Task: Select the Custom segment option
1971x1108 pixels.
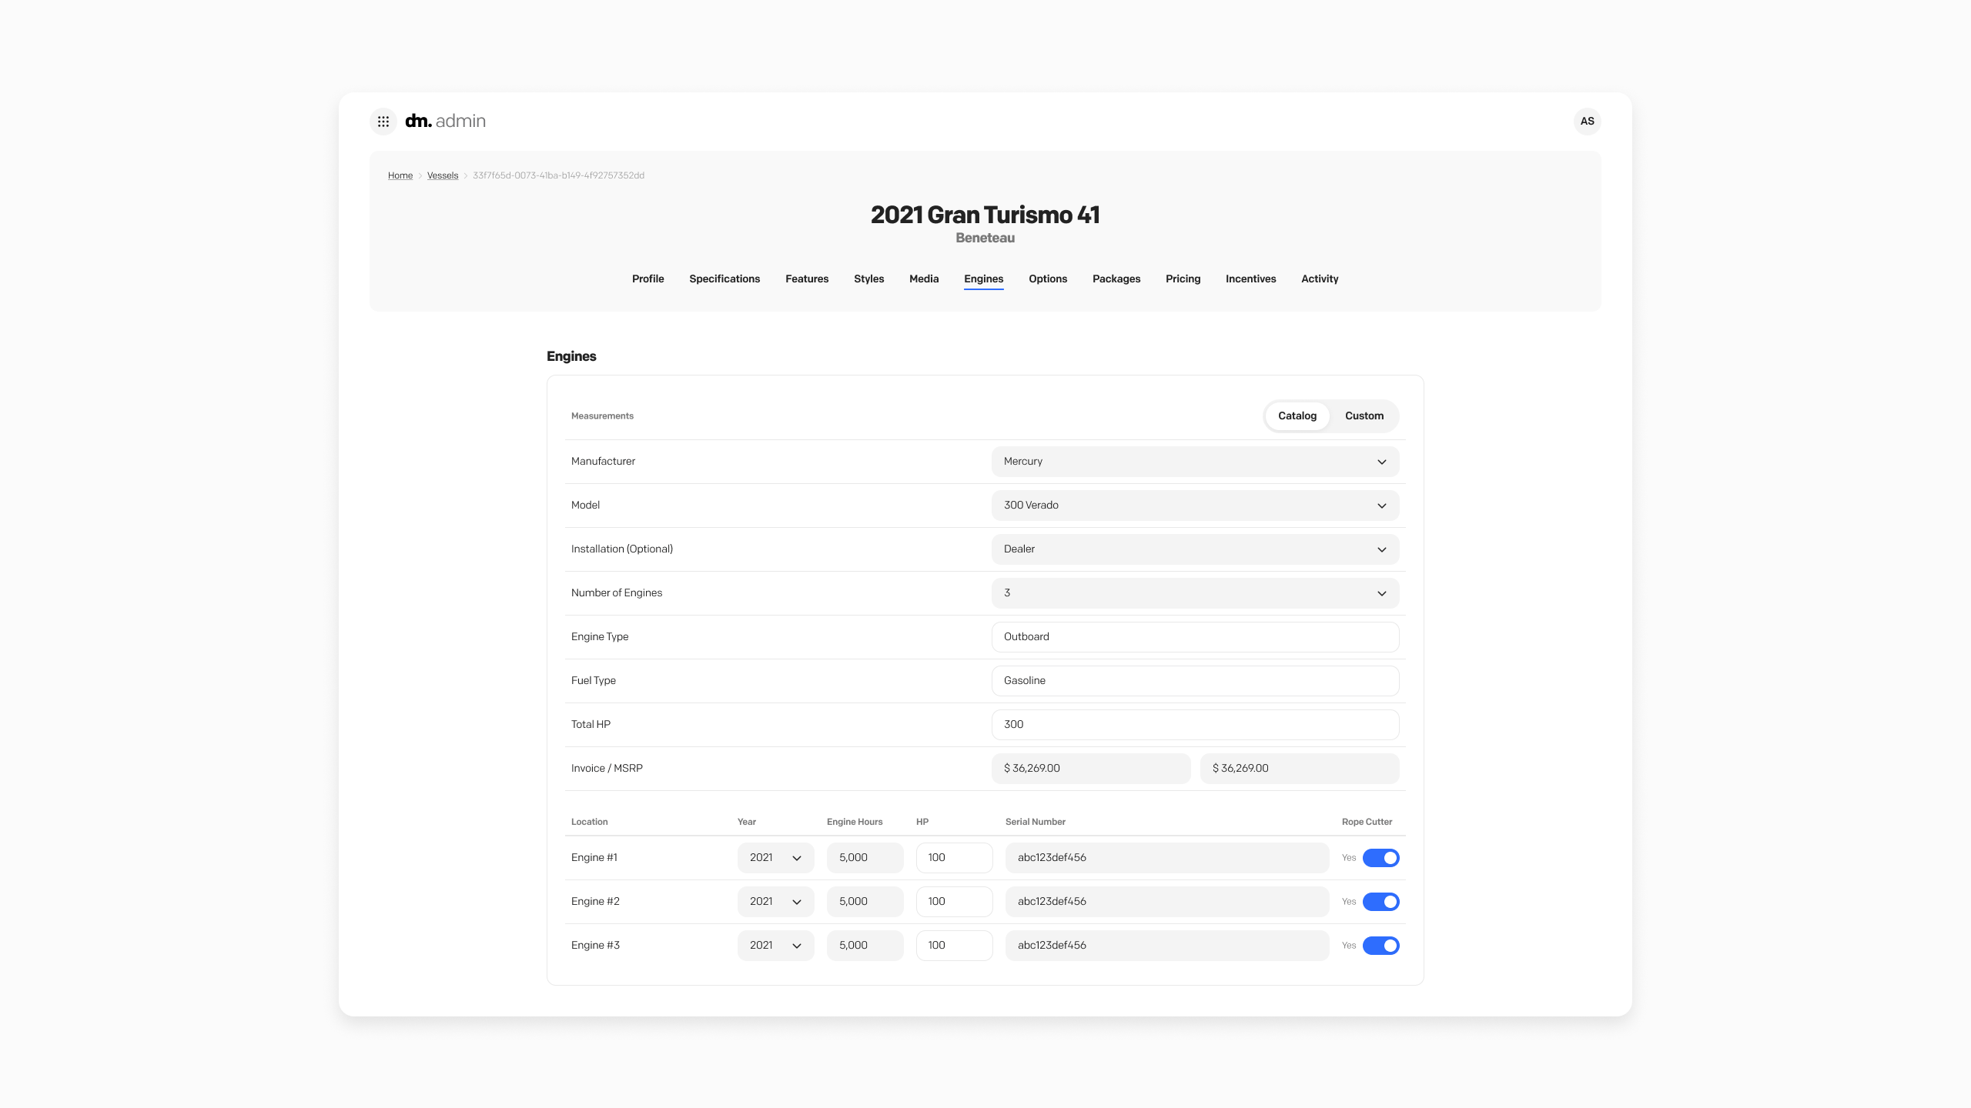Action: [x=1364, y=415]
